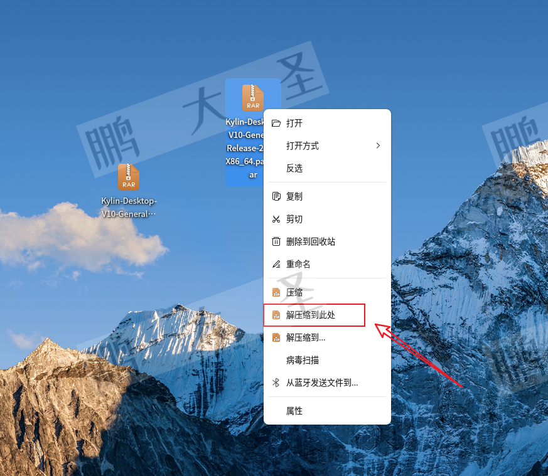Click the copy icon beside 复制
Screen dimensions: 548x476
click(x=276, y=197)
